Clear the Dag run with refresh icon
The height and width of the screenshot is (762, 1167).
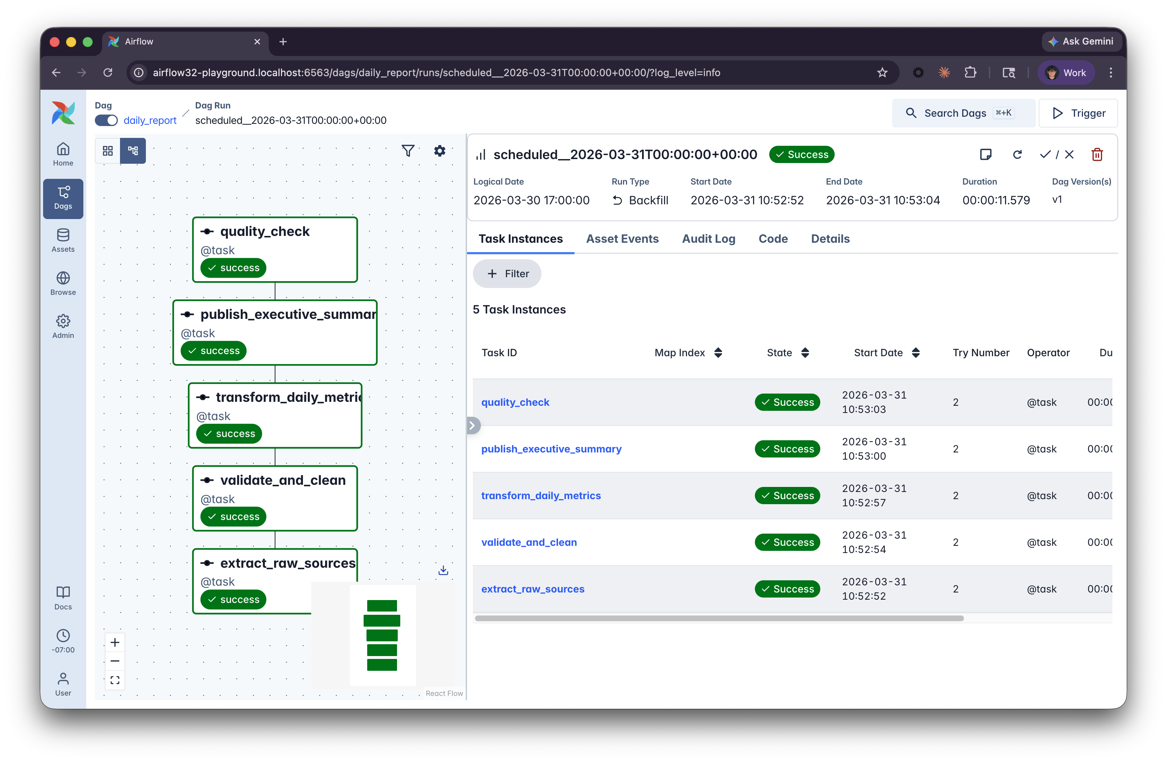pos(1018,154)
